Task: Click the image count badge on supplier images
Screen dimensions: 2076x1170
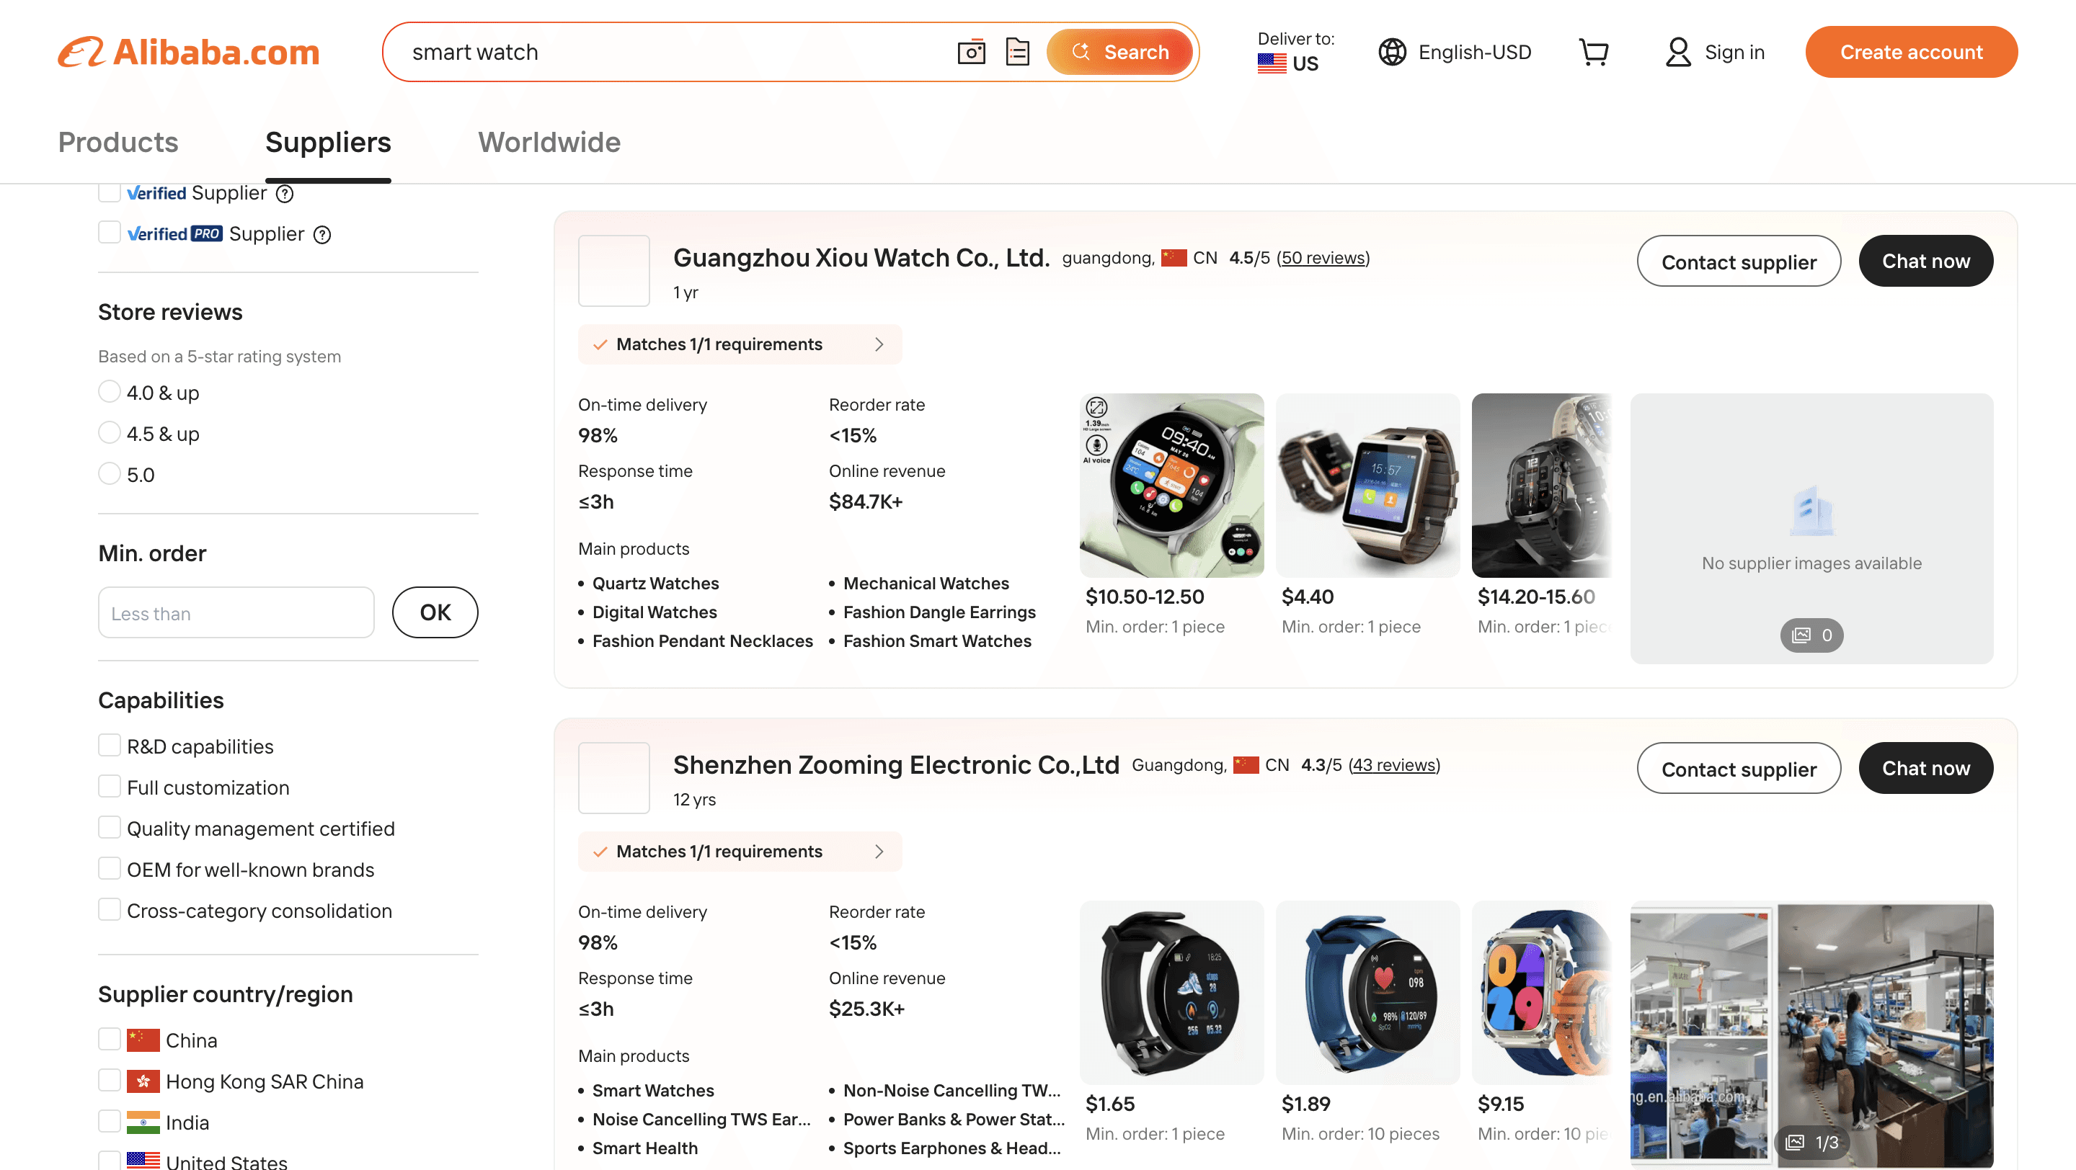Action: (x=1811, y=635)
